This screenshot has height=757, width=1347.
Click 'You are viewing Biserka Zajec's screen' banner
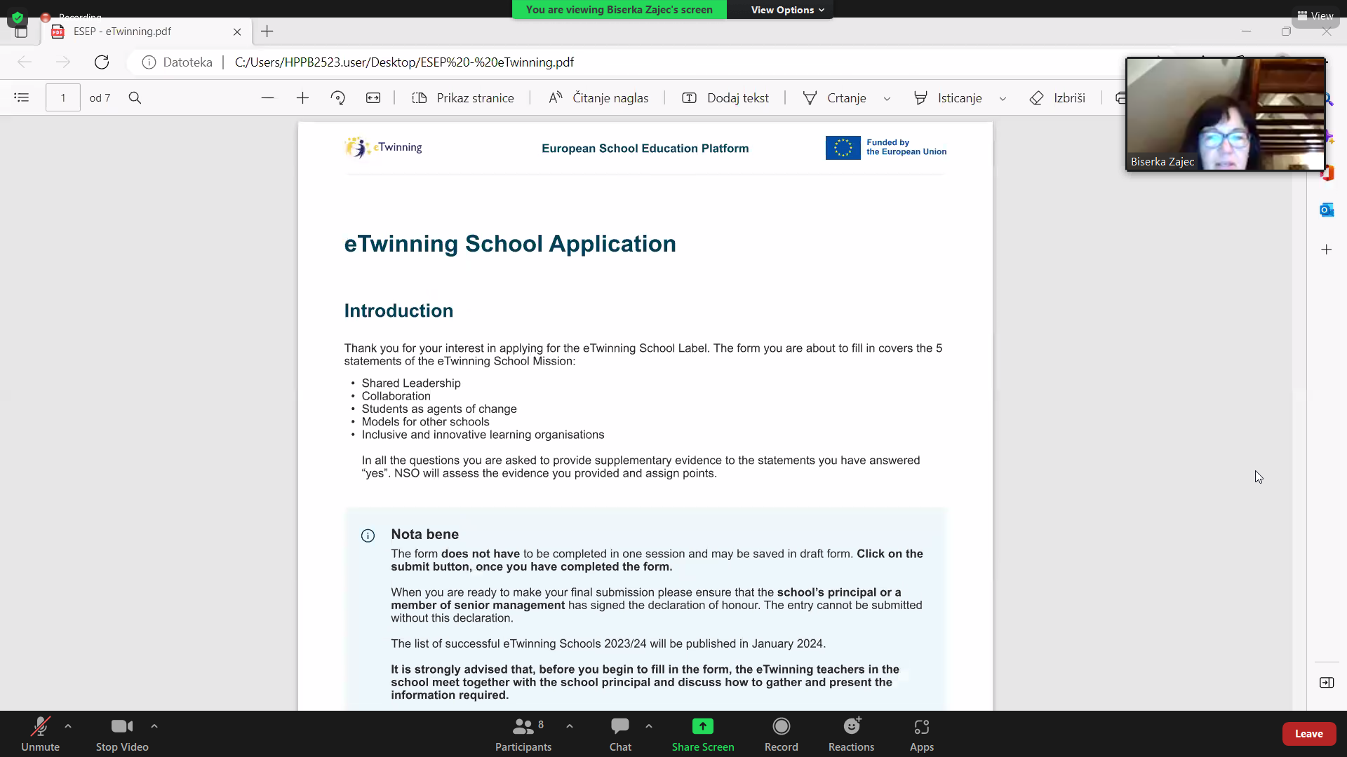click(619, 10)
